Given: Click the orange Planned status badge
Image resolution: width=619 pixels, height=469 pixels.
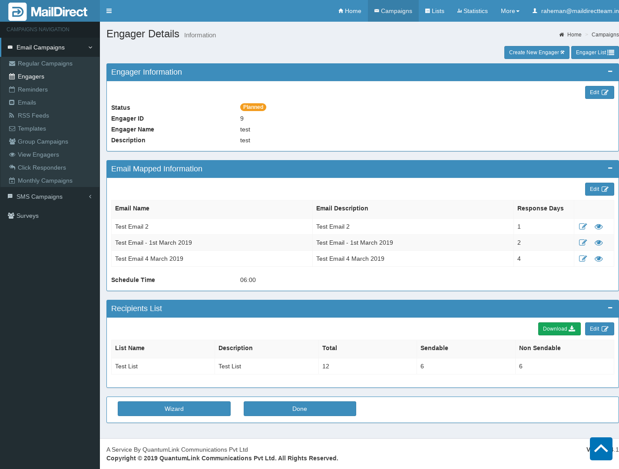Looking at the screenshot, I should point(253,107).
